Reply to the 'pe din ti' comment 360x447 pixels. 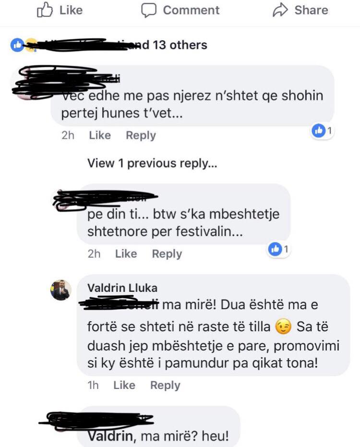point(167,254)
